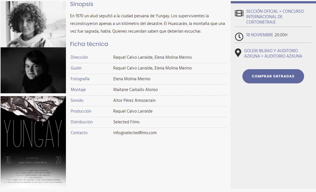The width and height of the screenshot is (316, 192).
Task: Click the location pin icon
Action: click(238, 53)
